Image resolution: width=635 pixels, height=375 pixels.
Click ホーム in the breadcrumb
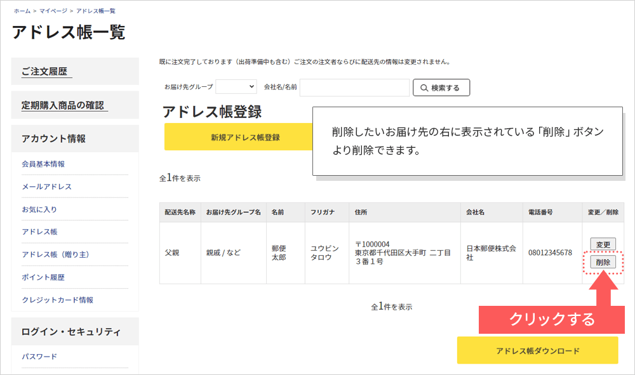click(22, 11)
